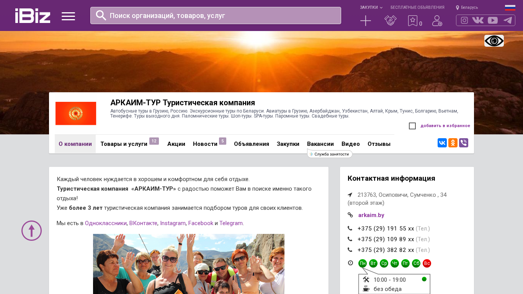This screenshot has width=523, height=294.
Task: Open the Instagram icon in header
Action: (464, 20)
